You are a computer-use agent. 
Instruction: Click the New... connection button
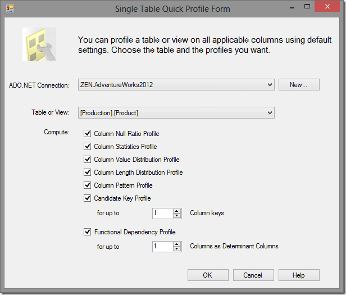[x=299, y=85]
